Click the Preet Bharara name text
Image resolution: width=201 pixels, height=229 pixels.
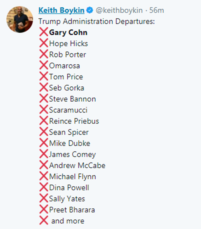click(72, 210)
